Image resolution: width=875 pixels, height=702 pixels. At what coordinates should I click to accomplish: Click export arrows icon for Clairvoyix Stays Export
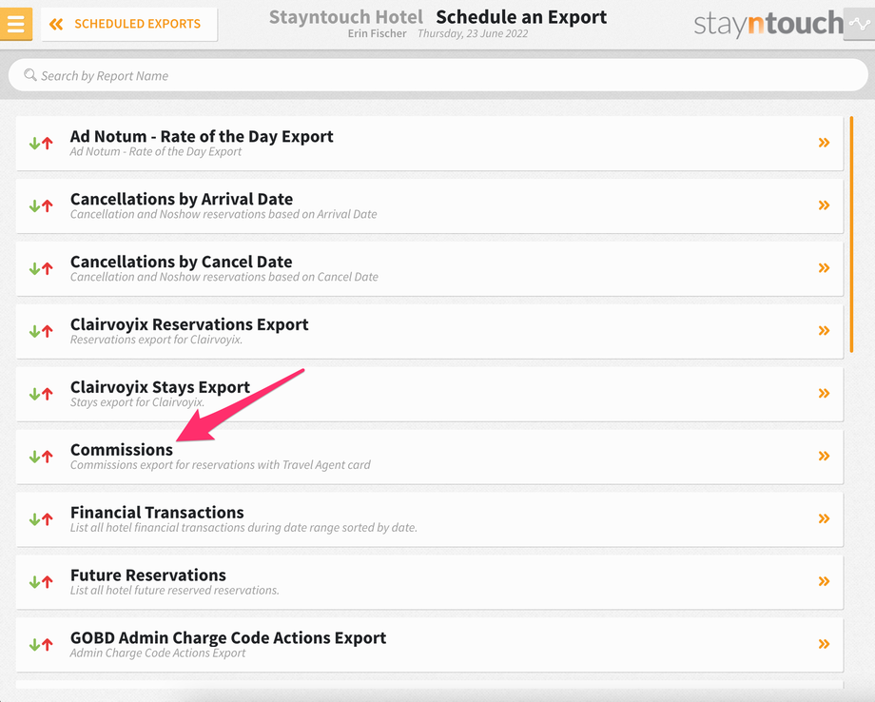click(x=41, y=394)
